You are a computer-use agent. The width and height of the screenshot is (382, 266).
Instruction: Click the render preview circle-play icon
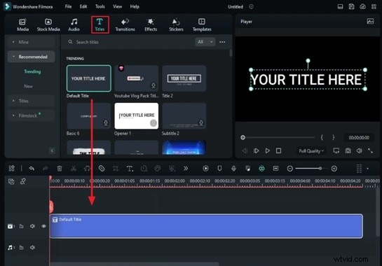point(205,169)
